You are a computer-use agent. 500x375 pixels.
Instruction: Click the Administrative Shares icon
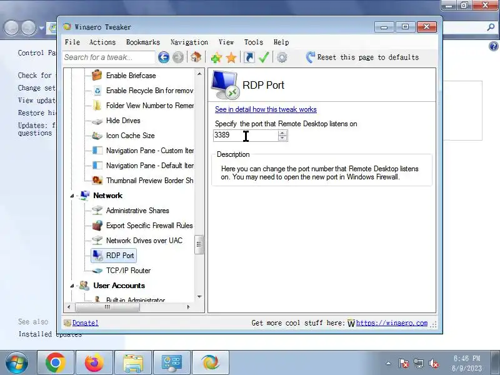point(97,211)
